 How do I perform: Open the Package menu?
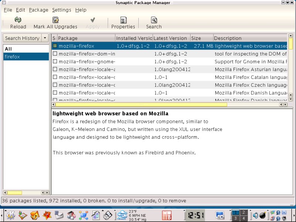click(38, 10)
